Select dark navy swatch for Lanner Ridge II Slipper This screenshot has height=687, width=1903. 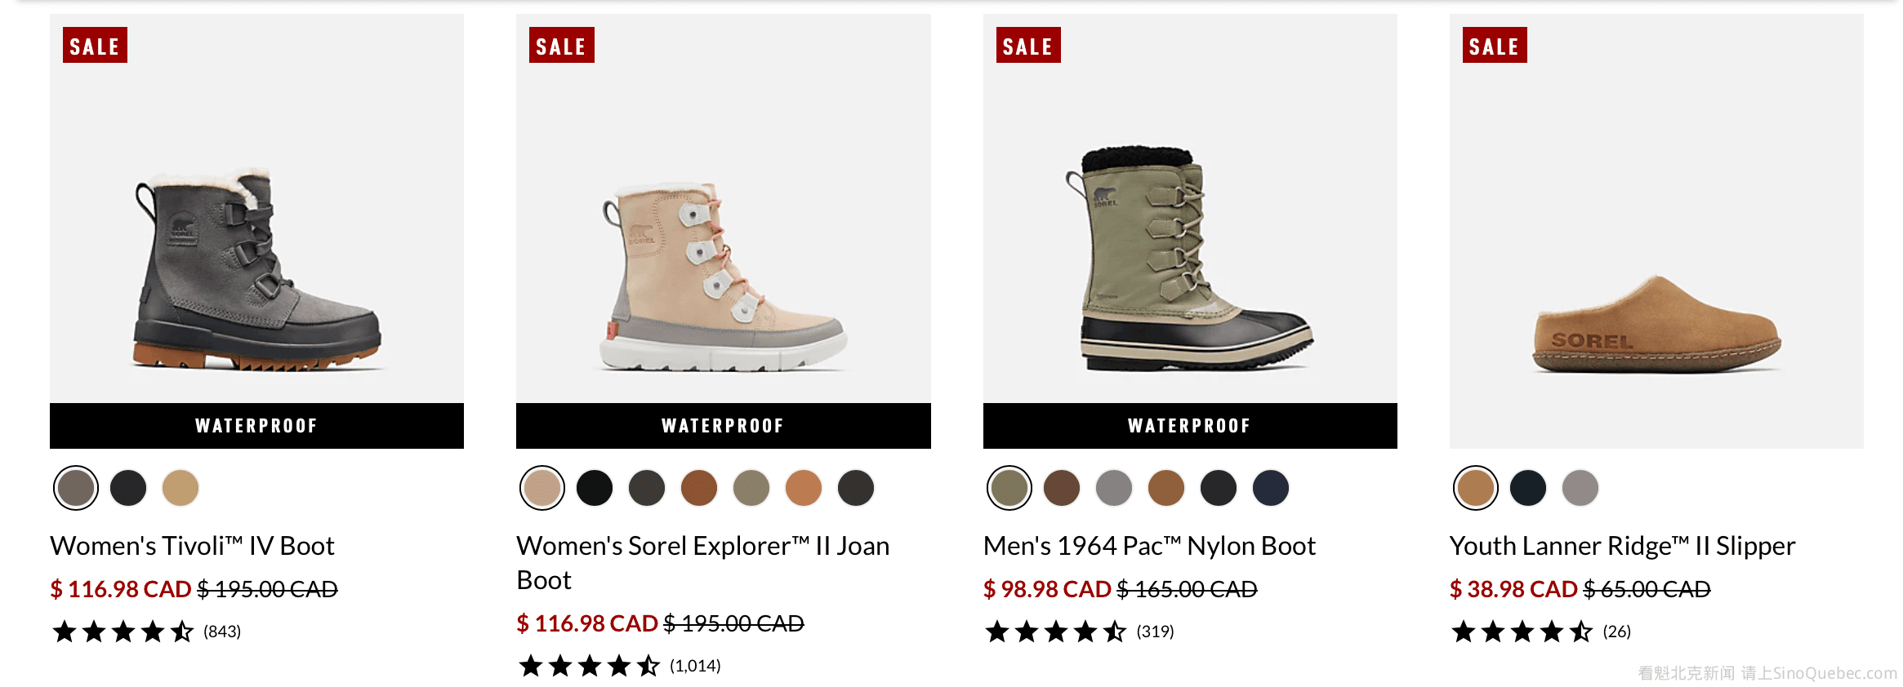1528,488
